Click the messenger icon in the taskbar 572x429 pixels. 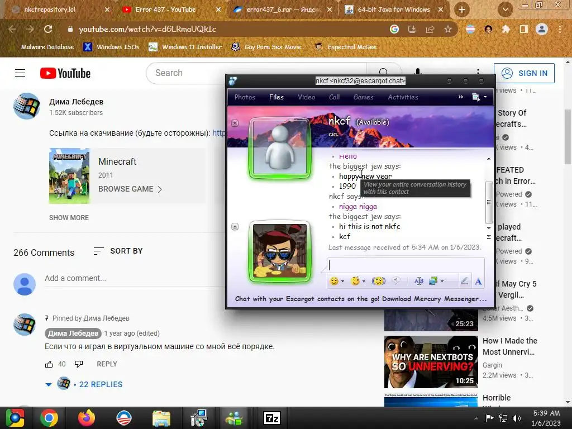(235, 418)
